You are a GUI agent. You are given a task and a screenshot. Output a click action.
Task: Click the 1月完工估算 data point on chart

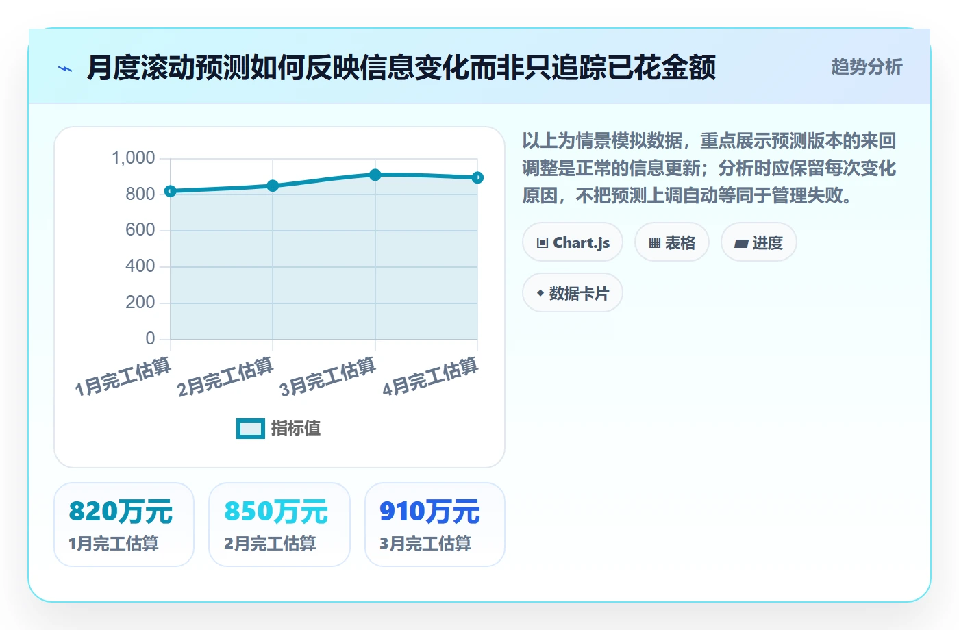171,191
